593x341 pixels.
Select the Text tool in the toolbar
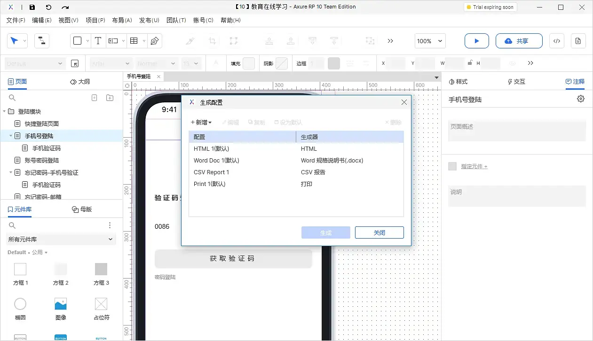(x=98, y=41)
